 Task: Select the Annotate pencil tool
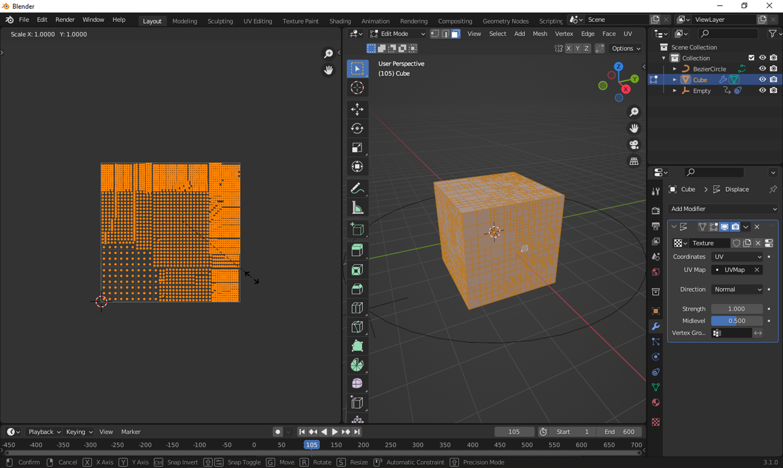tap(357, 188)
